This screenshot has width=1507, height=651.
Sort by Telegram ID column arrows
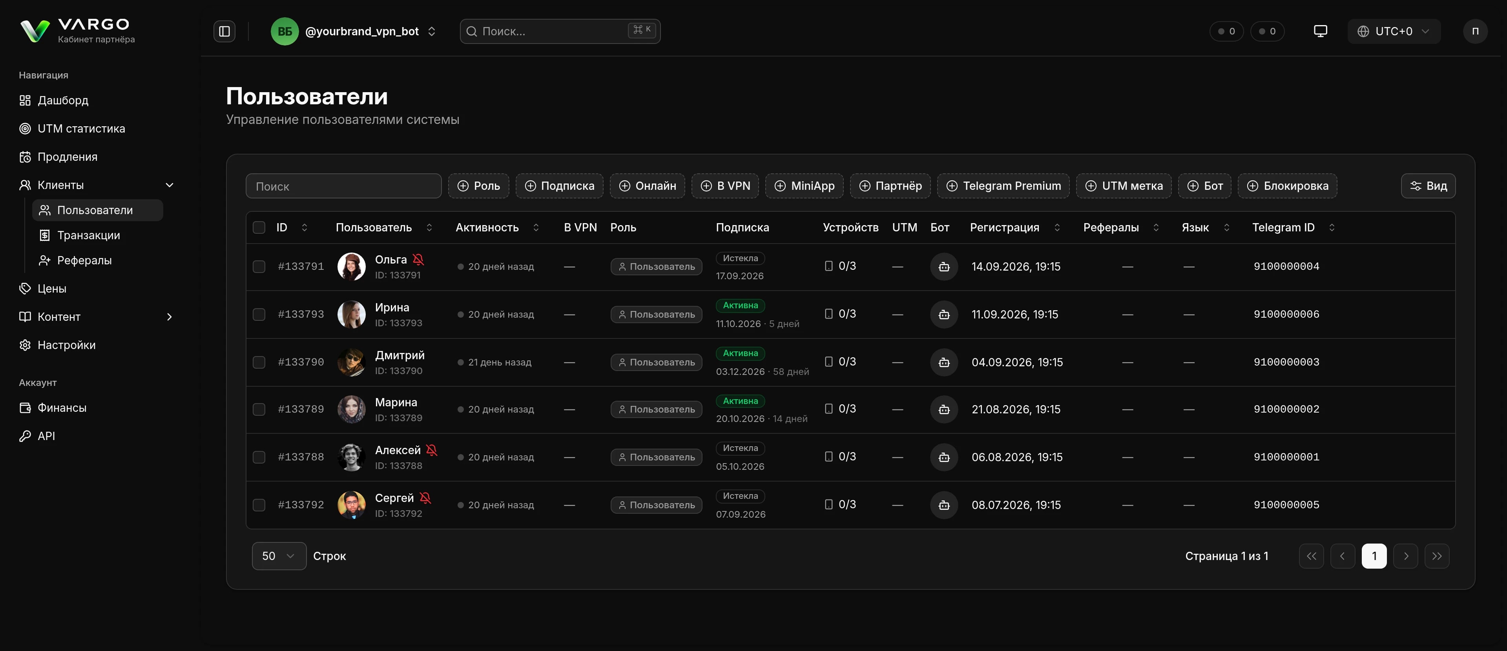[x=1332, y=227]
